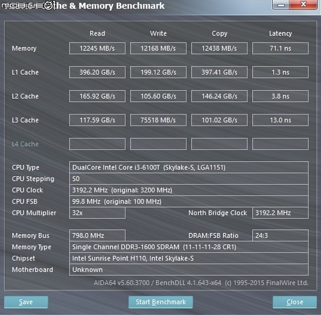Select L2 Cache Read value 165.92 GB/s
This screenshot has height=315, width=321.
pyautogui.click(x=97, y=96)
